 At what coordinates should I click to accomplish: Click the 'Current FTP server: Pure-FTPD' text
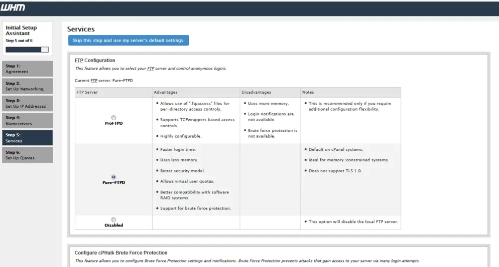tap(104, 81)
